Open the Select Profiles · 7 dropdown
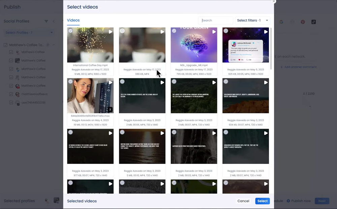The image size is (337, 209). pyautogui.click(x=29, y=33)
